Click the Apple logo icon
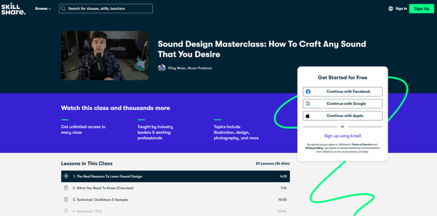The height and width of the screenshot is (216, 437). [x=308, y=116]
